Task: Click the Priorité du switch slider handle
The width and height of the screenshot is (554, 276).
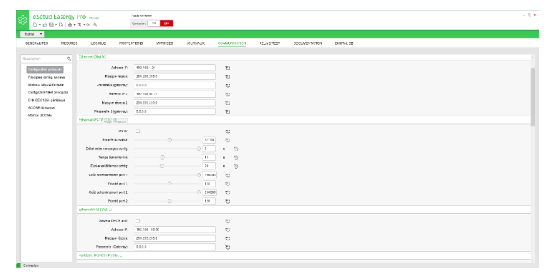Action: [x=170, y=140]
